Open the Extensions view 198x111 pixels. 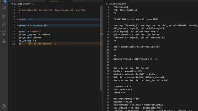(x=4, y=33)
